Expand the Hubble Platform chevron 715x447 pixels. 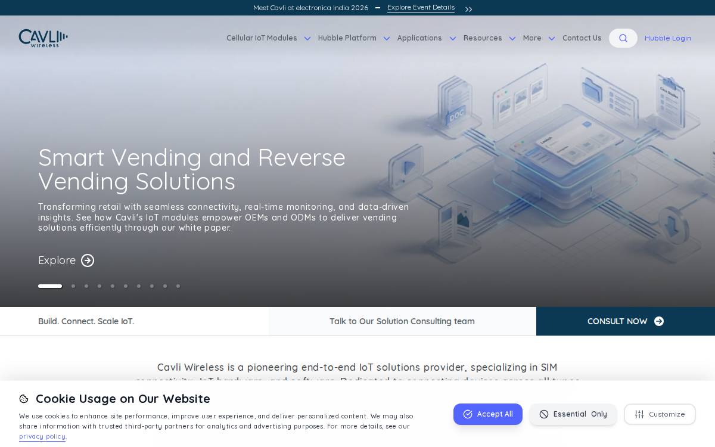(387, 38)
